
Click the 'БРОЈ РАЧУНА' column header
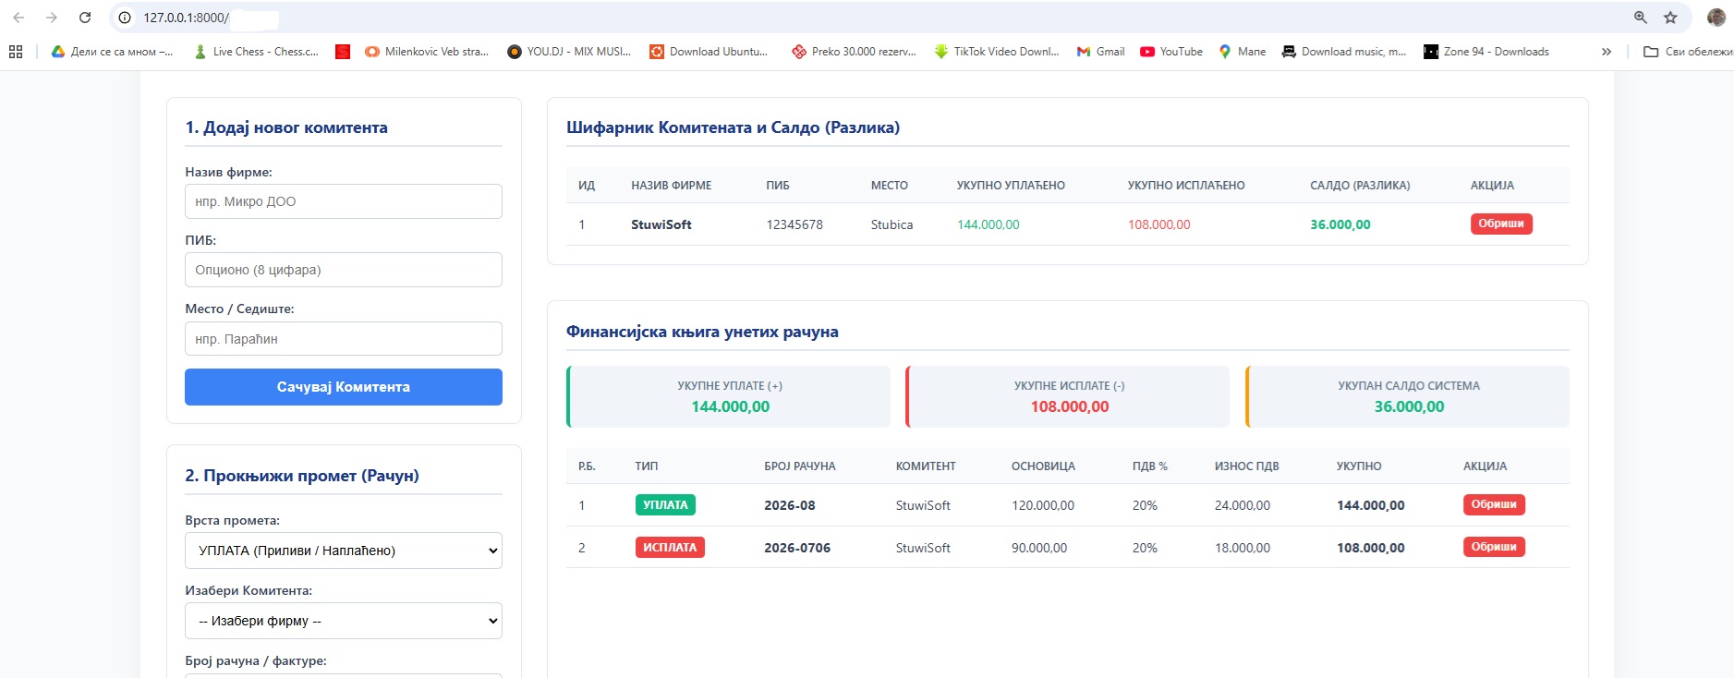coord(800,466)
